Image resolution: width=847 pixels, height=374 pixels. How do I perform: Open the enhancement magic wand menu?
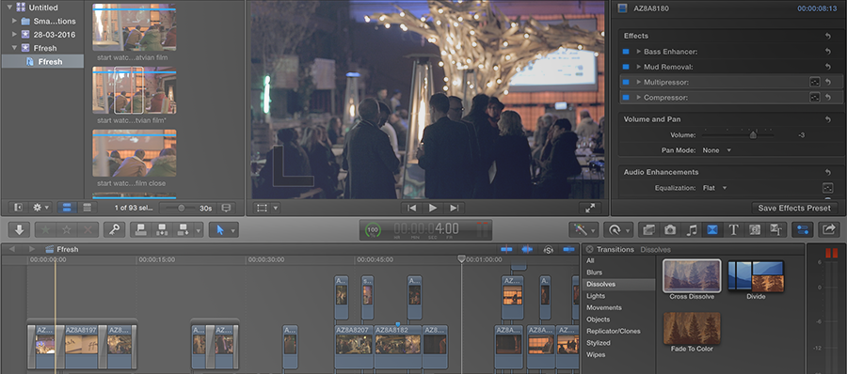click(x=583, y=230)
